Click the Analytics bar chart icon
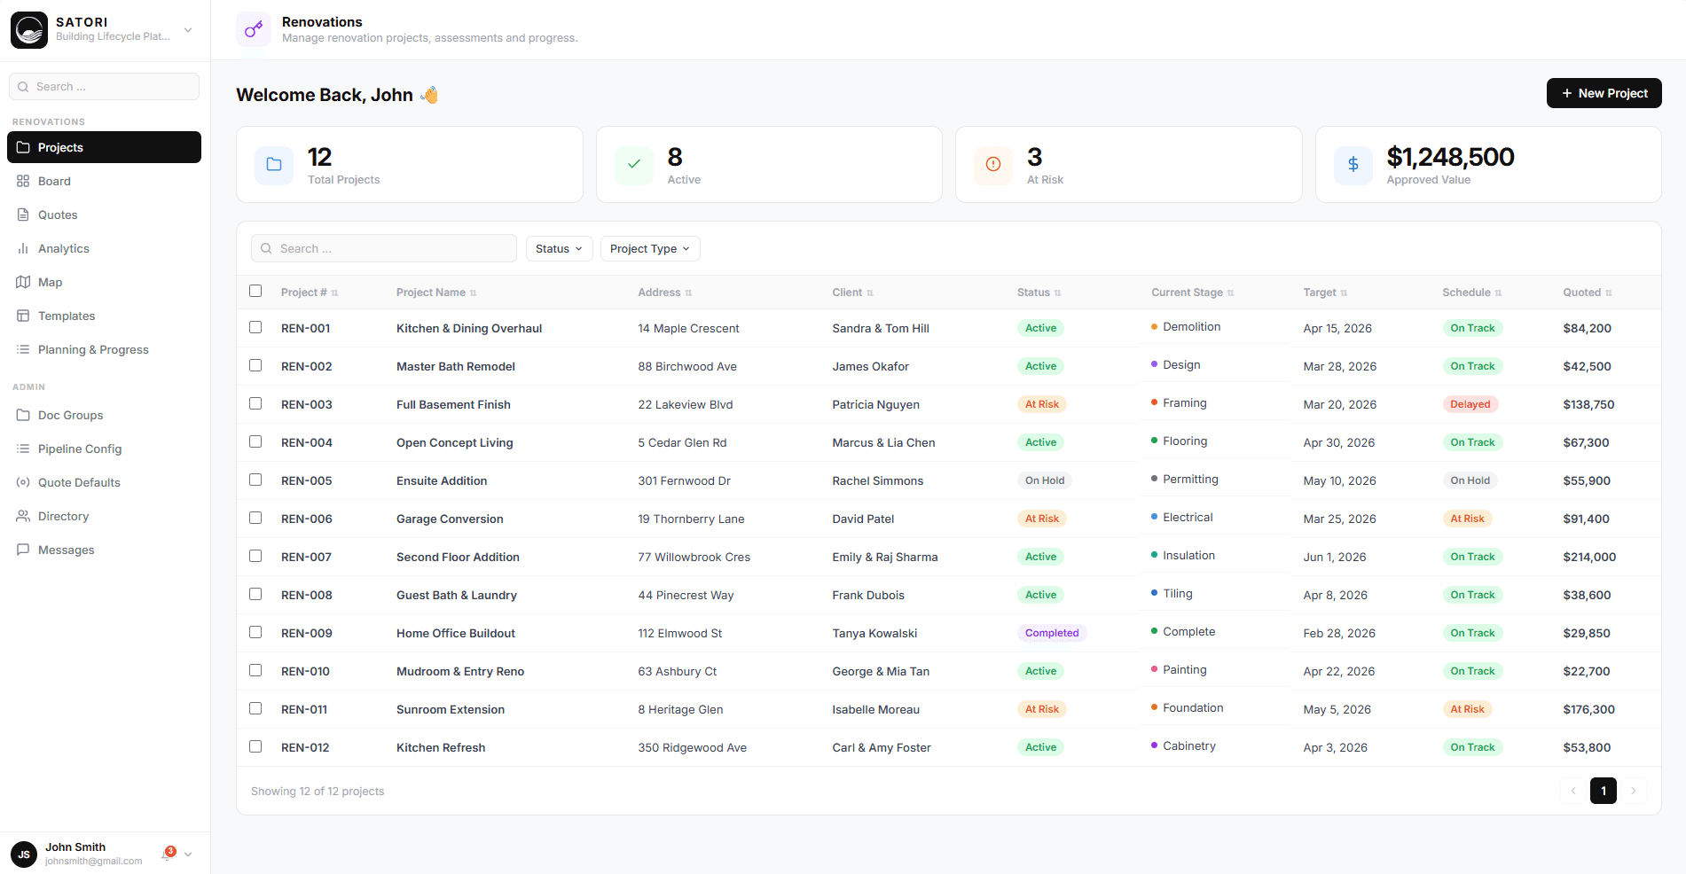This screenshot has height=874, width=1686. [x=23, y=248]
